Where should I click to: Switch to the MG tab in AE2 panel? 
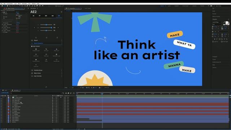pyautogui.click(x=46, y=16)
